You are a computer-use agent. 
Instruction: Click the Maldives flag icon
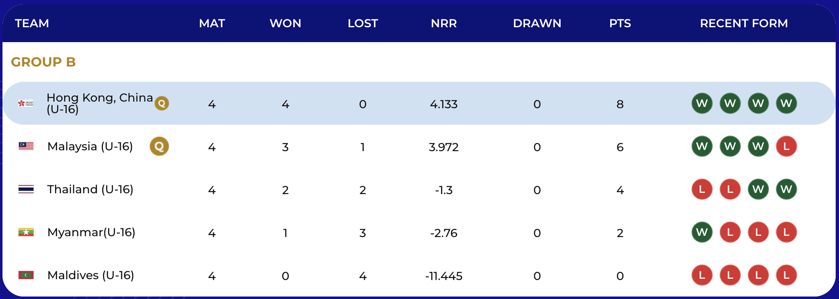pos(26,275)
